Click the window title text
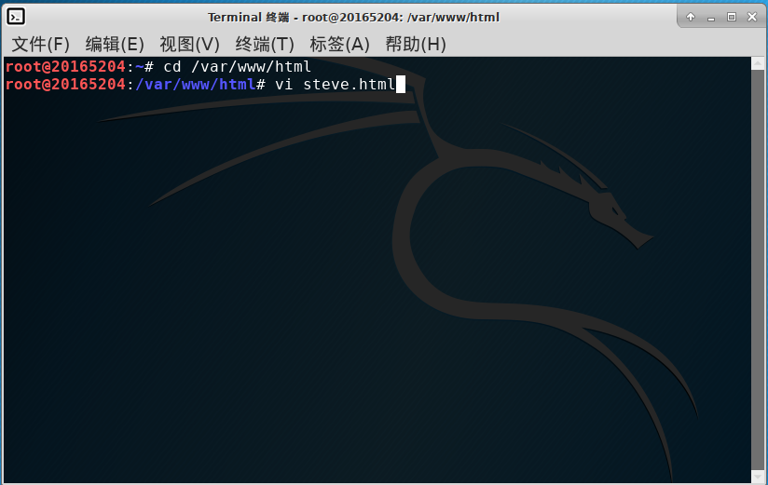The image size is (768, 485). point(353,17)
